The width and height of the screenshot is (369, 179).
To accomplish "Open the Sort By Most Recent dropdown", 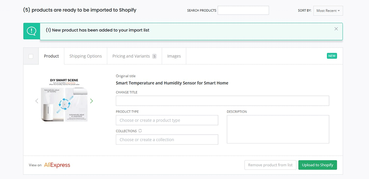I will tap(328, 11).
